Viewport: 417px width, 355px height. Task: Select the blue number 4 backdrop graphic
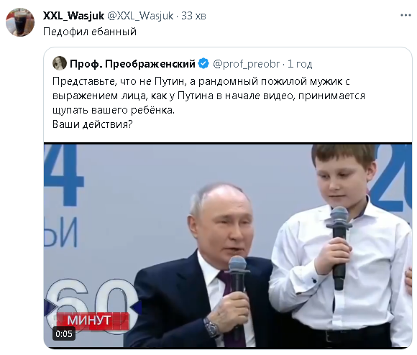(x=64, y=175)
